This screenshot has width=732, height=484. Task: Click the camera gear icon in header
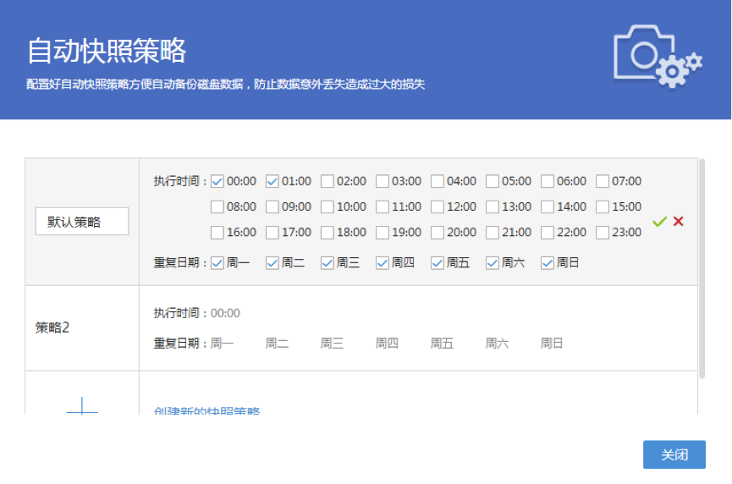coord(658,57)
